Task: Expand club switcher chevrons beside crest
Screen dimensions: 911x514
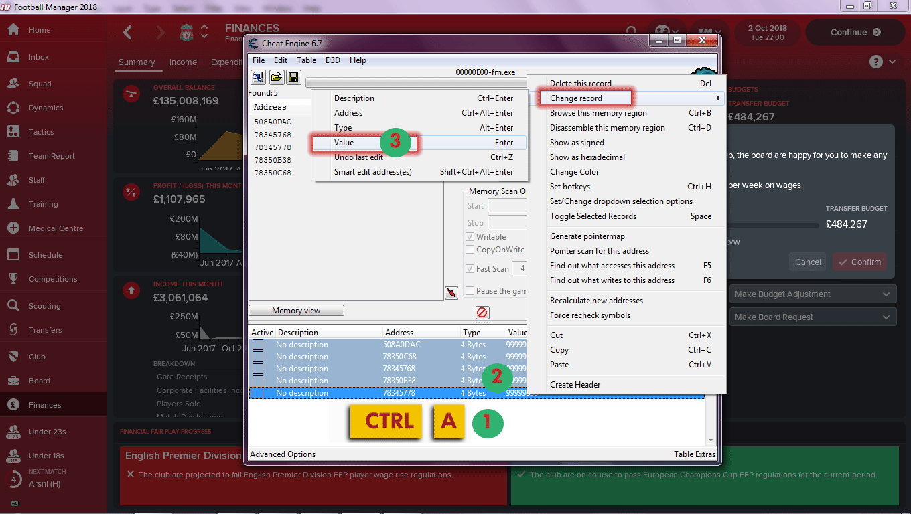Action: [x=204, y=32]
